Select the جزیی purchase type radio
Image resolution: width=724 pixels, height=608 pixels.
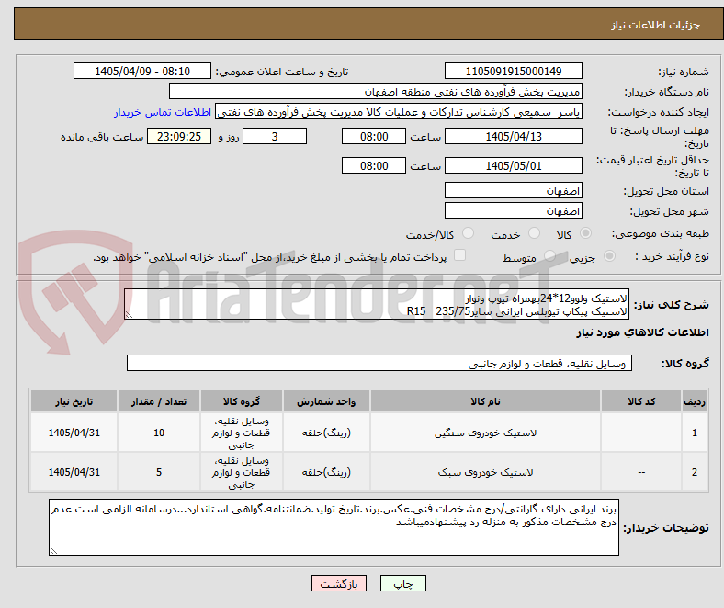[609, 255]
